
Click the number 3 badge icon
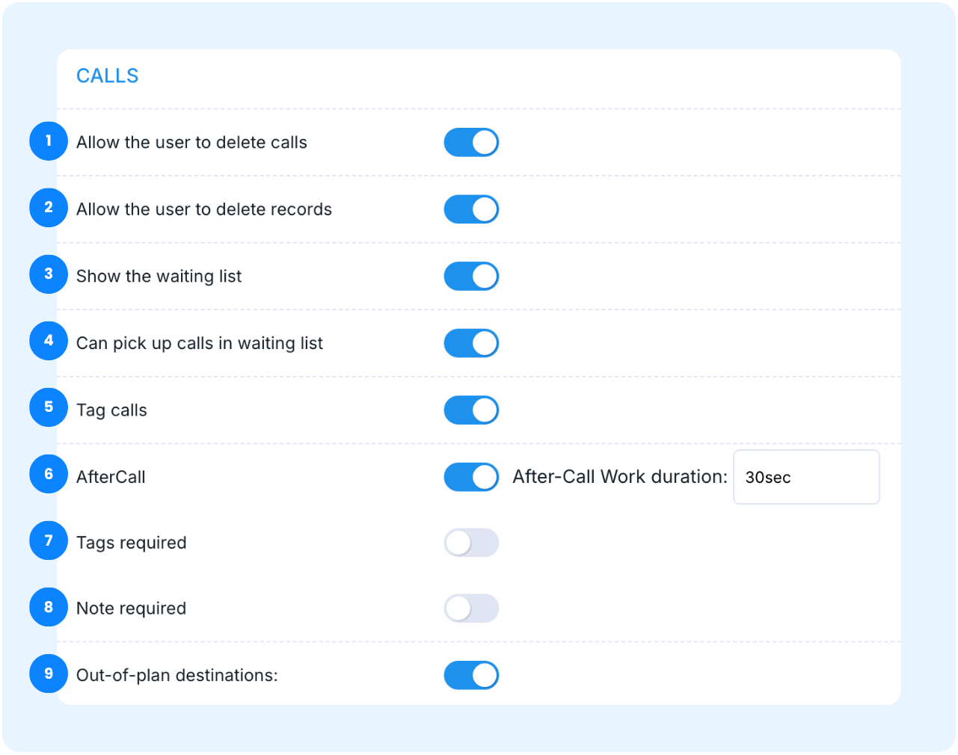(49, 274)
